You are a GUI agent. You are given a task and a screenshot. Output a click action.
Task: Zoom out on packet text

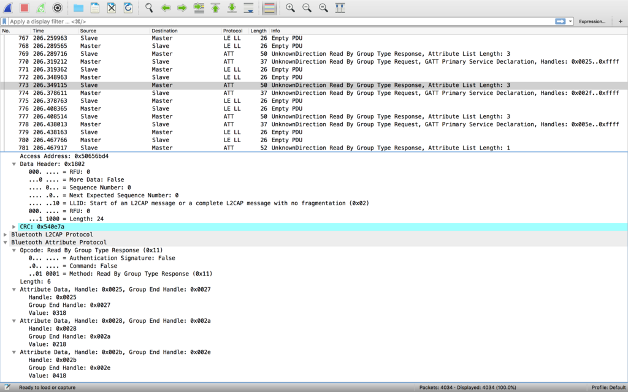pyautogui.click(x=307, y=7)
